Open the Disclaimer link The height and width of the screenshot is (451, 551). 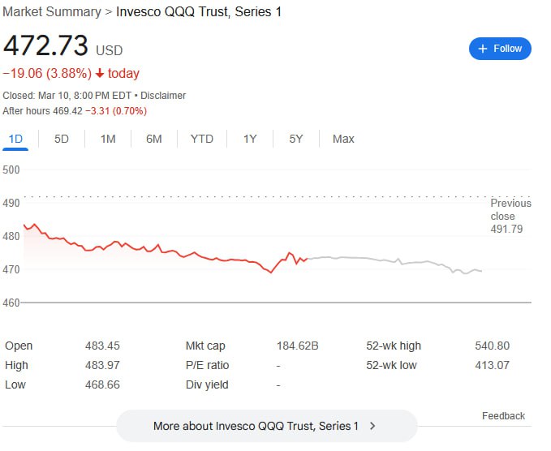pos(164,96)
